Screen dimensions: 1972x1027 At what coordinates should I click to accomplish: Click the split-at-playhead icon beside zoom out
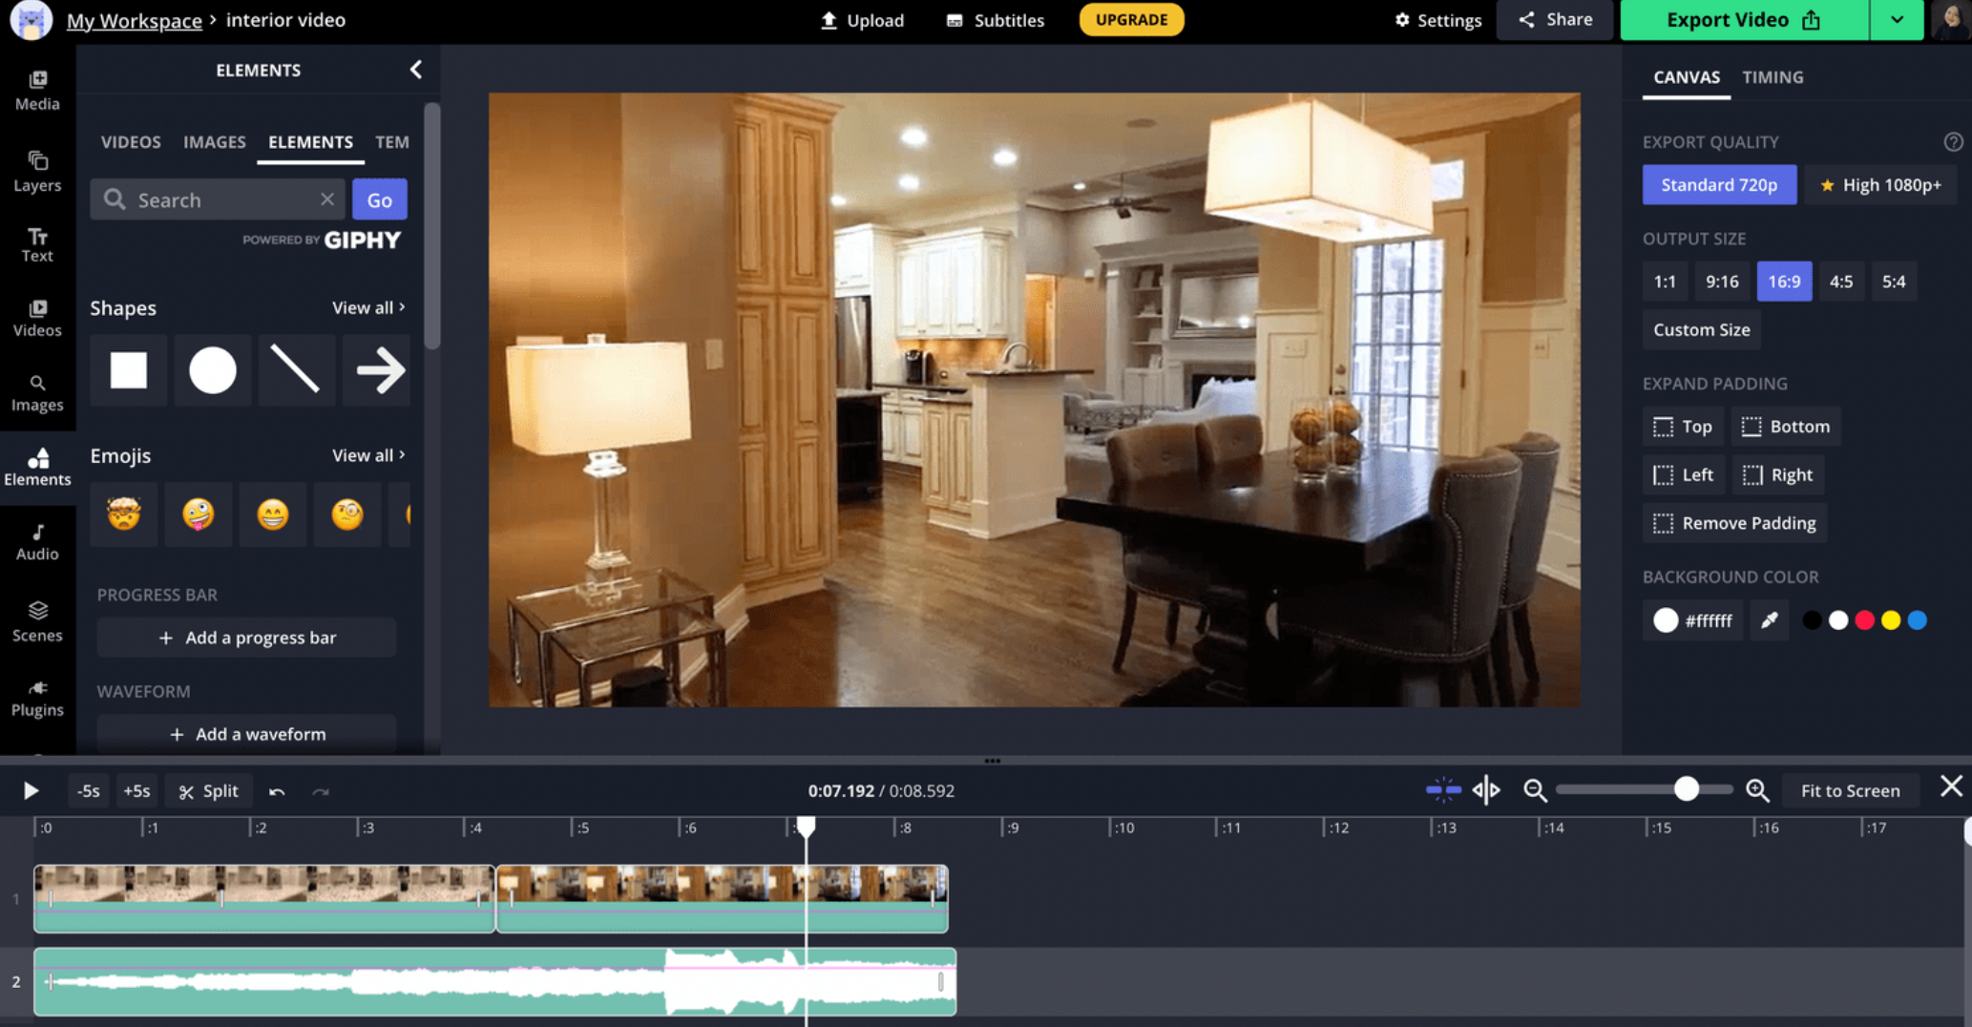point(1486,790)
